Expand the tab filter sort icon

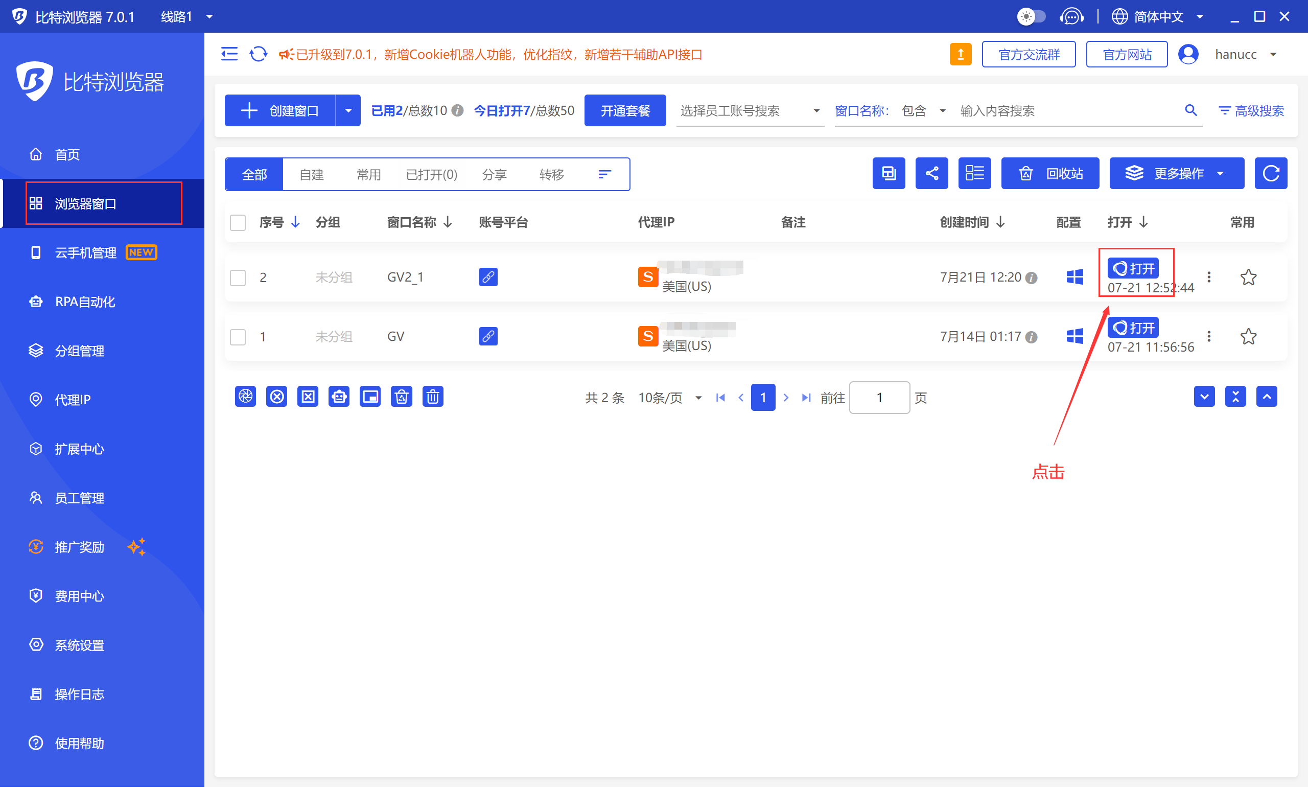[604, 174]
